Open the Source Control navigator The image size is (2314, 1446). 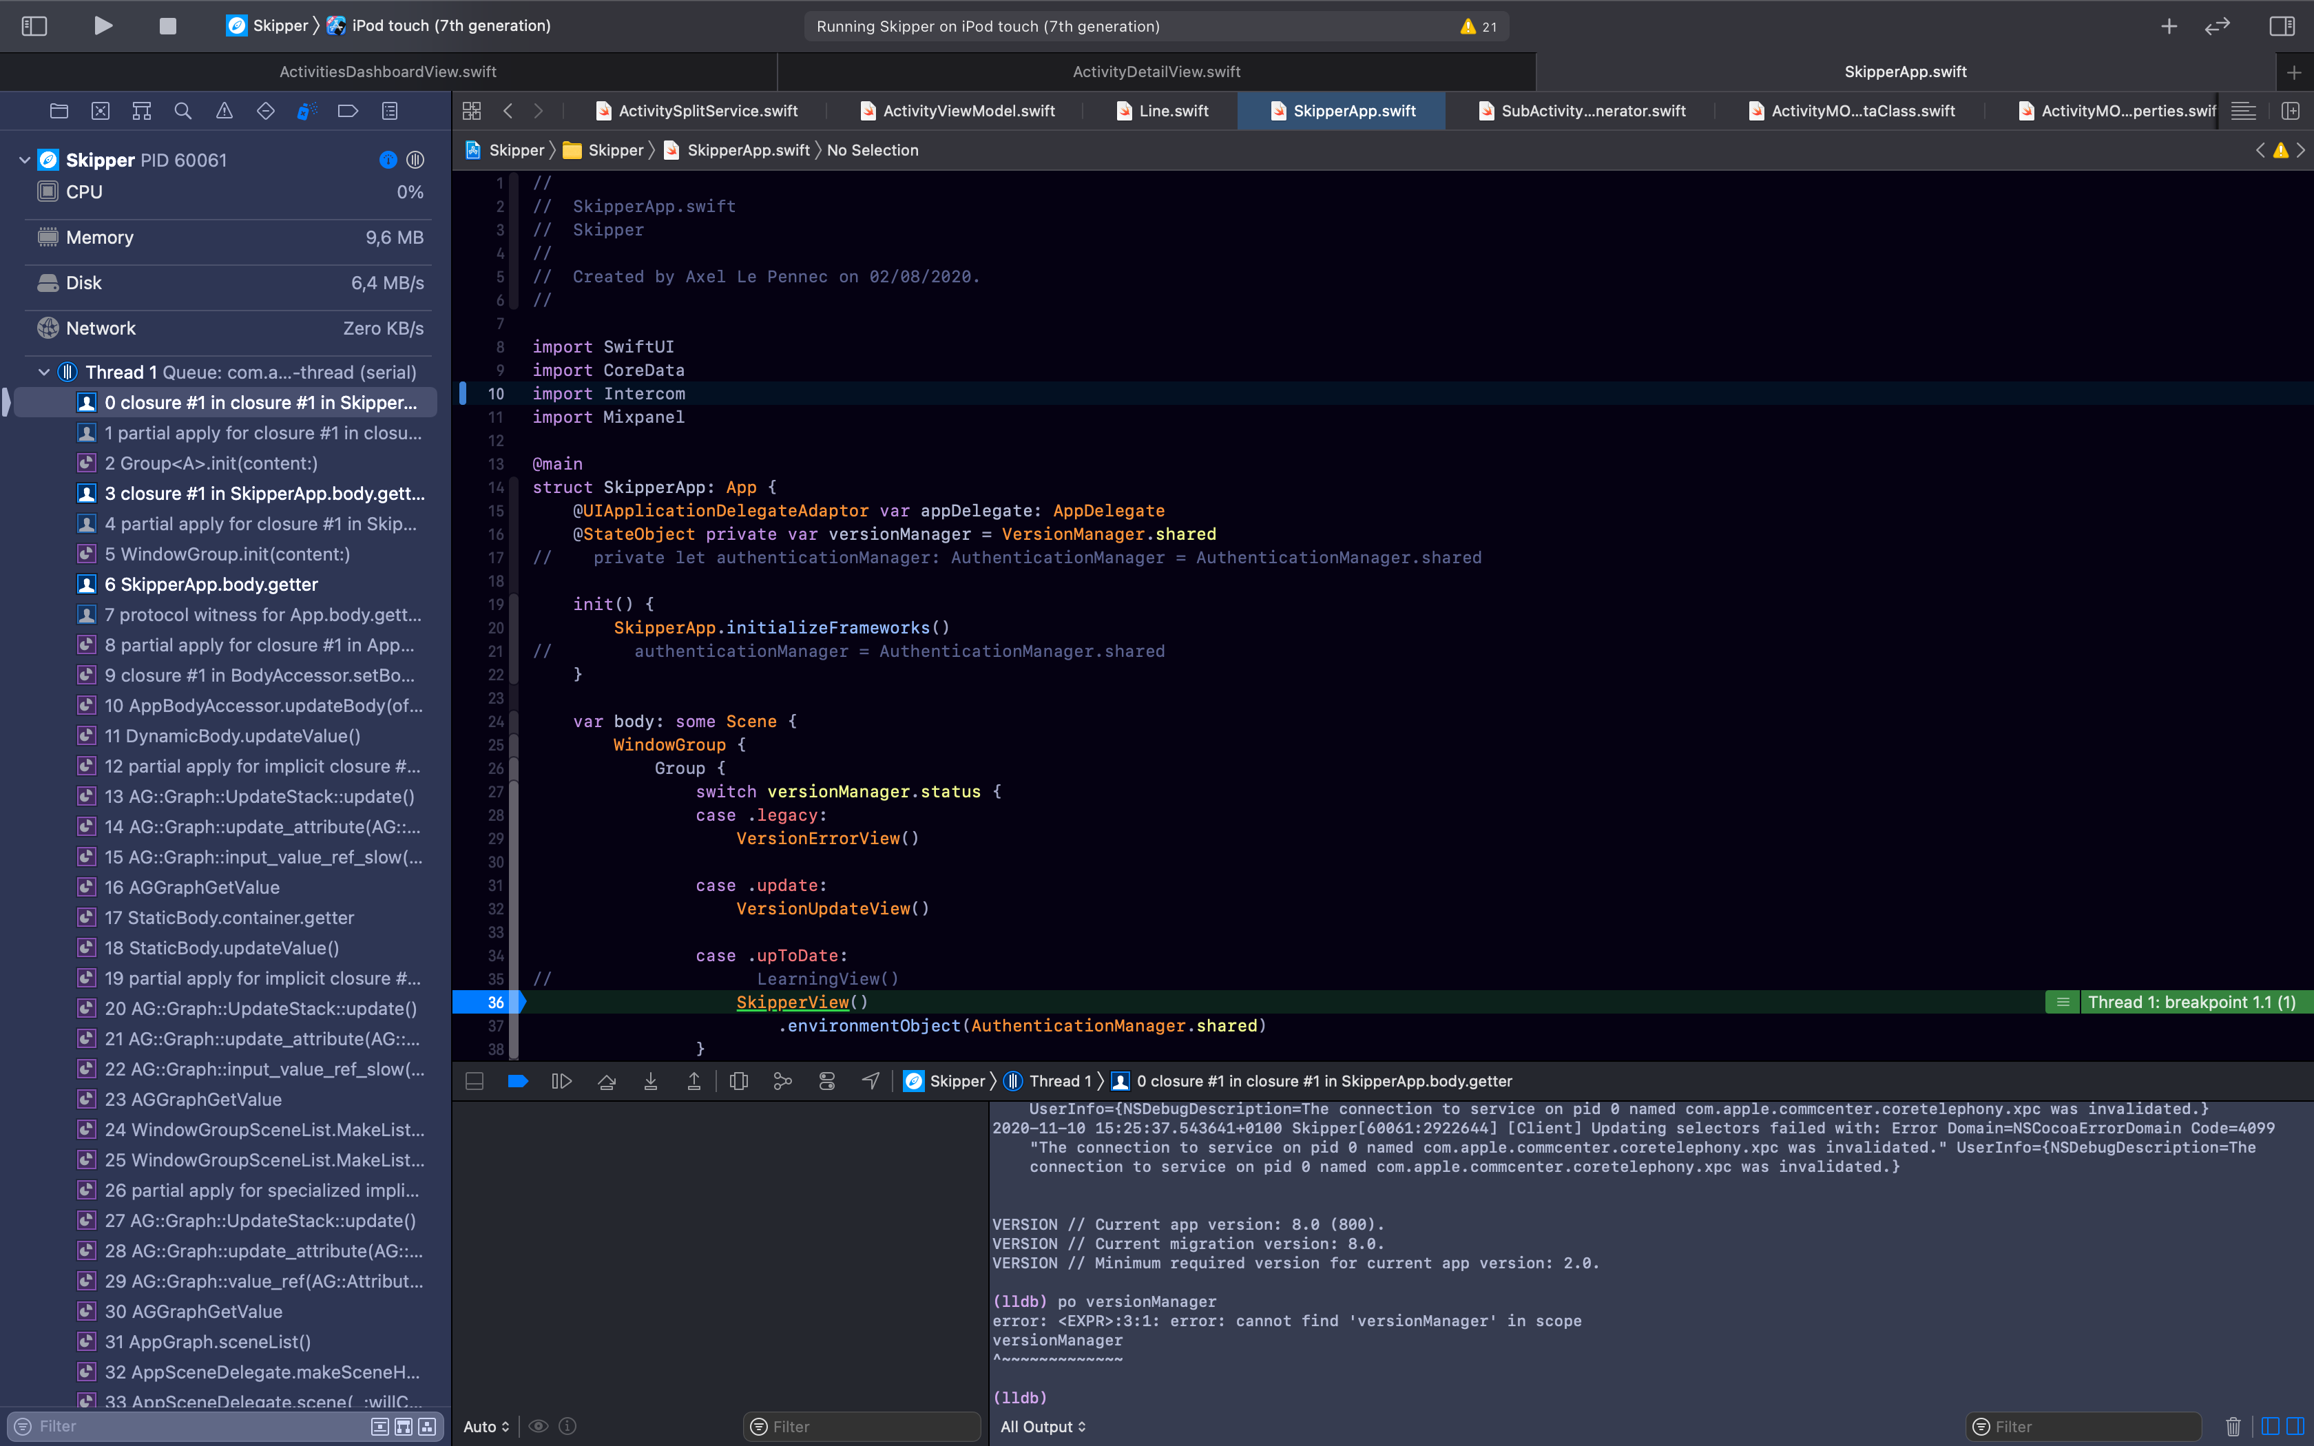click(101, 111)
